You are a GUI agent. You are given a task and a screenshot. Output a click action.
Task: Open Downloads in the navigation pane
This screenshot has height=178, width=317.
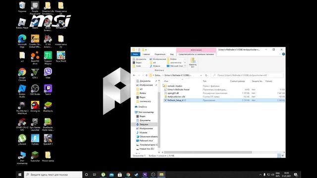tap(144, 124)
